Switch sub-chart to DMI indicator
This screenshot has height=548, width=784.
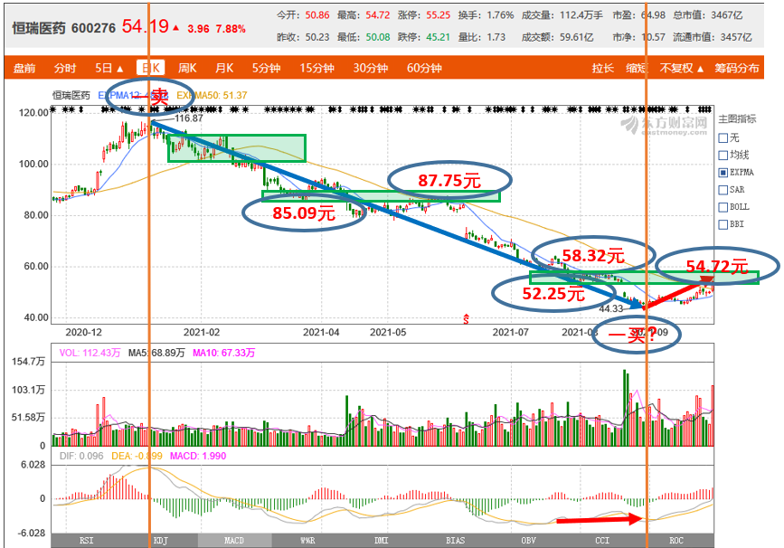click(x=382, y=541)
